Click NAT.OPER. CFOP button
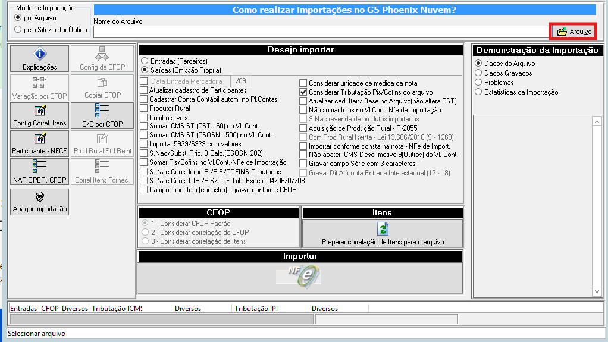 39,172
